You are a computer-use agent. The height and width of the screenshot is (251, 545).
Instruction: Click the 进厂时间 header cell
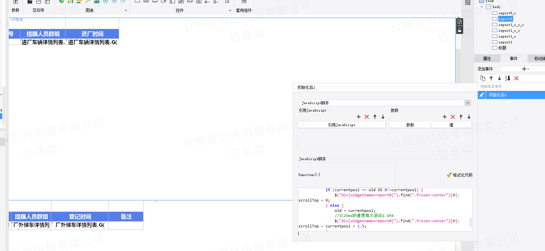tap(92, 34)
